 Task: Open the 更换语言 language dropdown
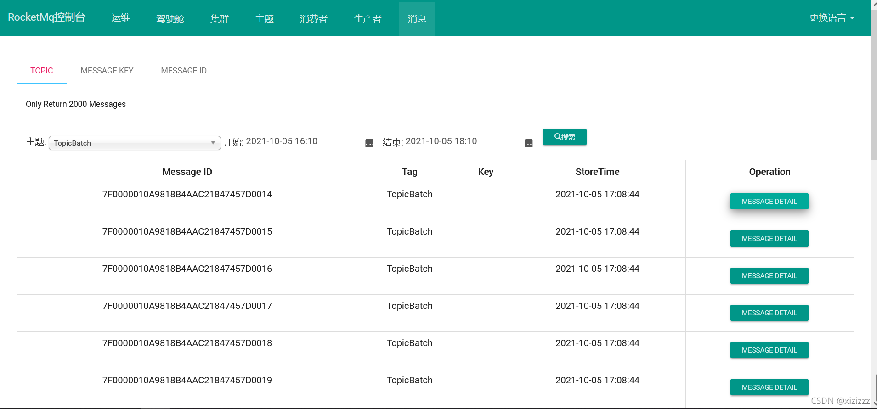click(x=832, y=18)
